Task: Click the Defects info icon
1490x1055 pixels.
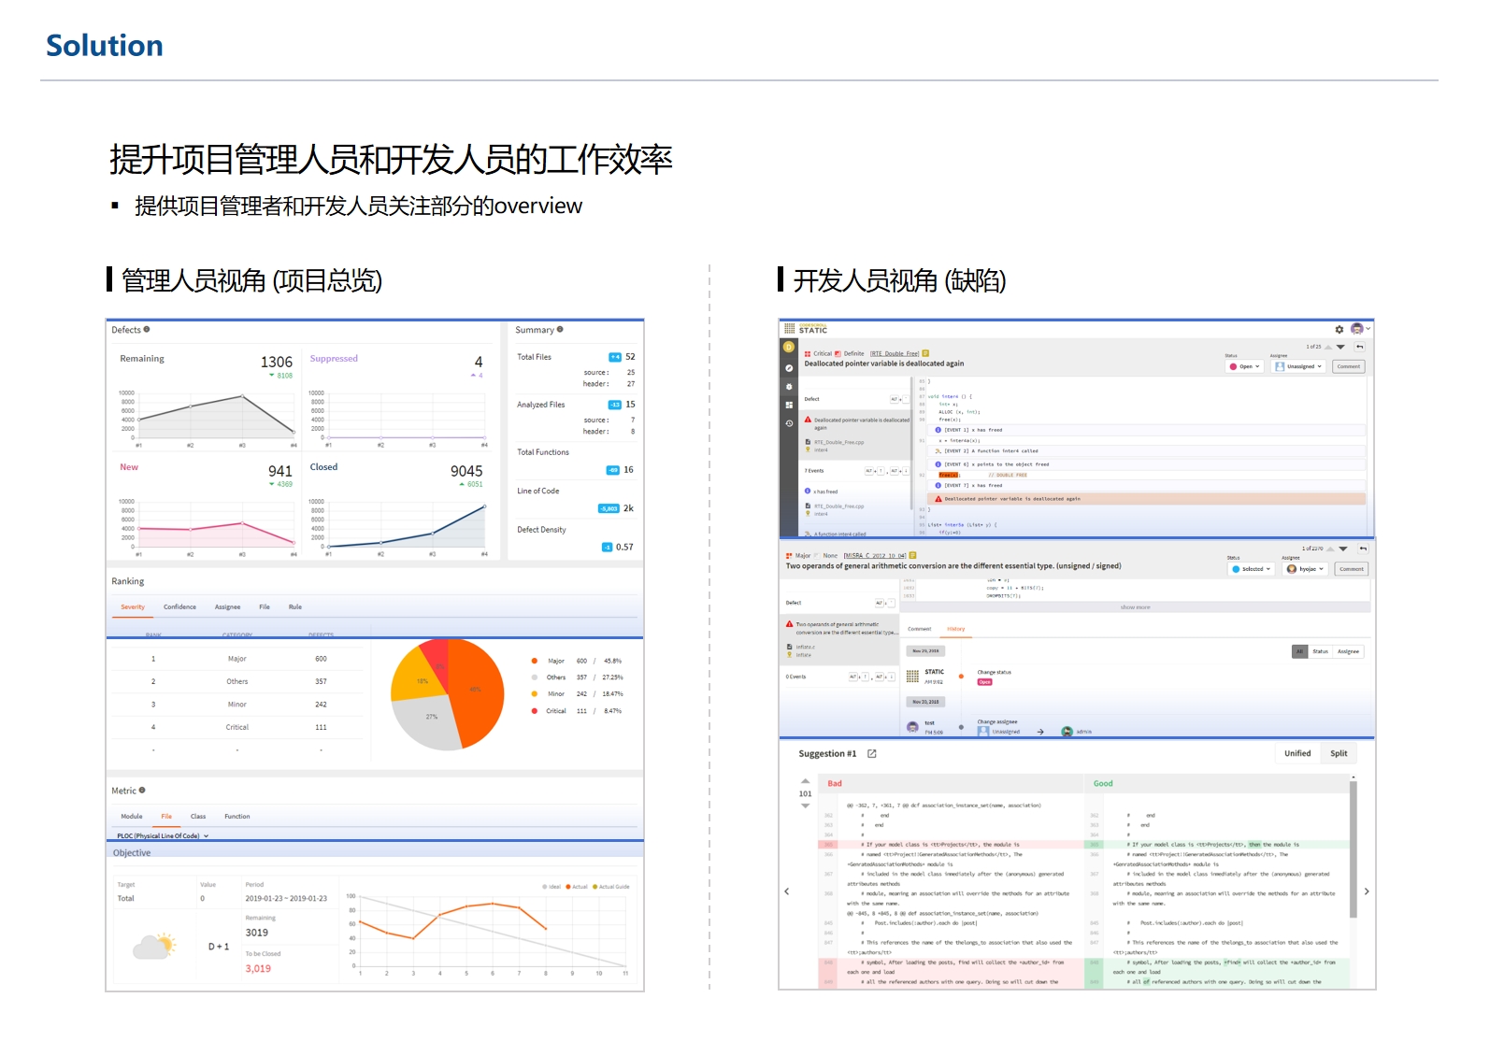Action: coord(147,329)
